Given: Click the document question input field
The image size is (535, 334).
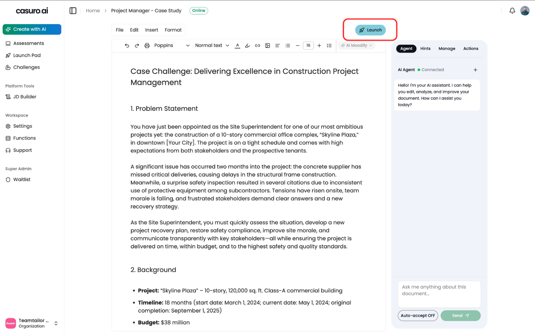Looking at the screenshot, I should point(439,294).
